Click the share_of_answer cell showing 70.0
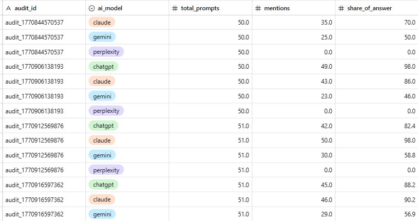Image resolution: width=418 pixels, height=221 pixels. point(376,23)
